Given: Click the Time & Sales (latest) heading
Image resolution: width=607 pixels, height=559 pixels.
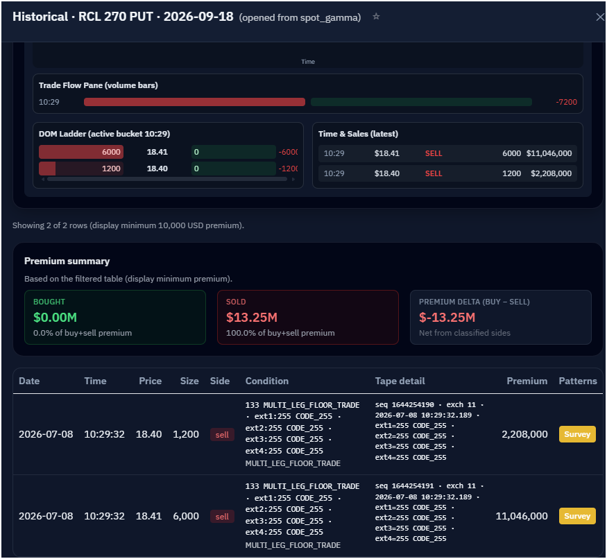Looking at the screenshot, I should (x=358, y=134).
